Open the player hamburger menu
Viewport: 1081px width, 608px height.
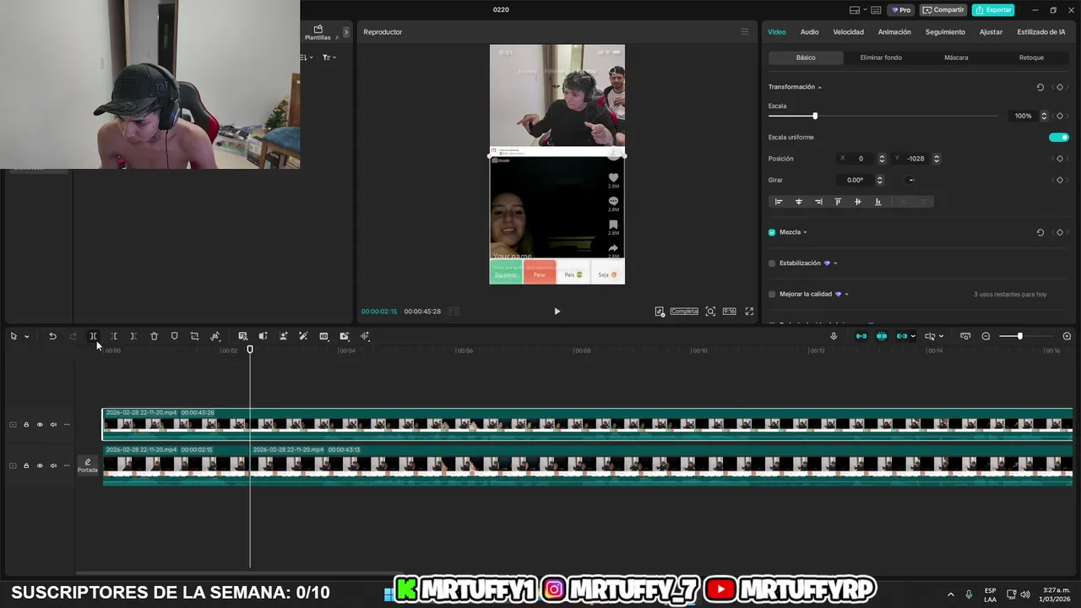tap(744, 32)
